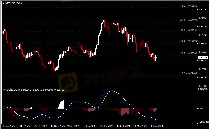The image size is (209, 129).
Task: Select the 23.6 = 0.57380 Fibonacci label
Action: point(188,53)
